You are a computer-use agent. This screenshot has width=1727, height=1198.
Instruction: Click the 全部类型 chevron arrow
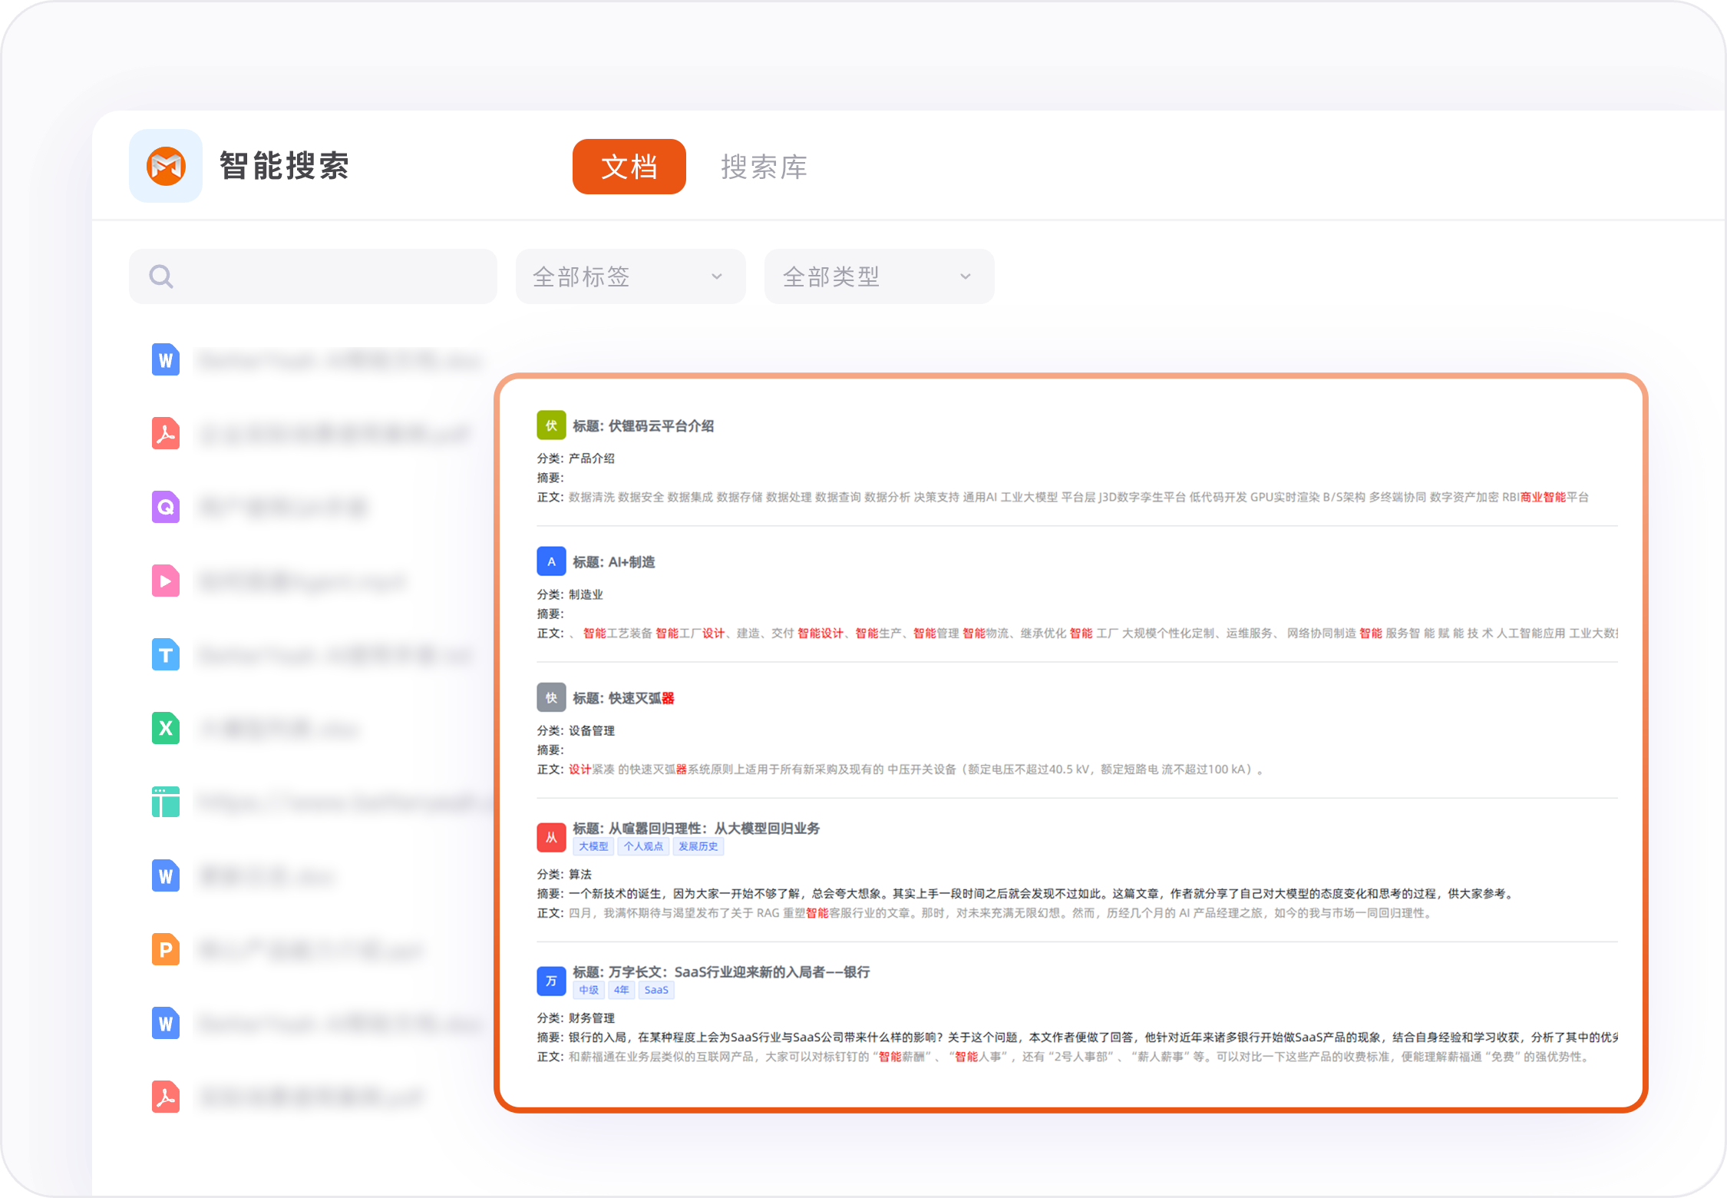pos(966,276)
